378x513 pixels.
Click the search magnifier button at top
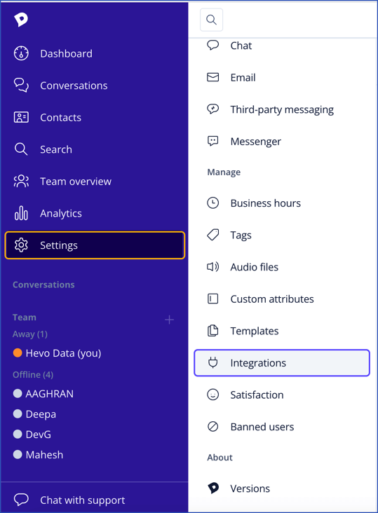[x=211, y=20]
